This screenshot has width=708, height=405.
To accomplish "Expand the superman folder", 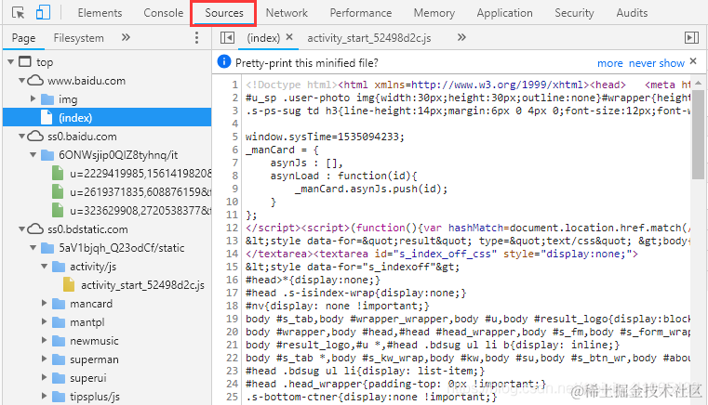I will pyautogui.click(x=44, y=359).
